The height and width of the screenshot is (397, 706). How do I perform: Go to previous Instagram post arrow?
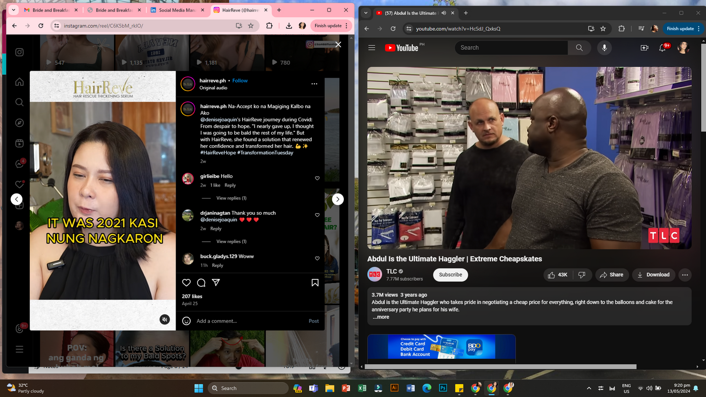click(17, 199)
